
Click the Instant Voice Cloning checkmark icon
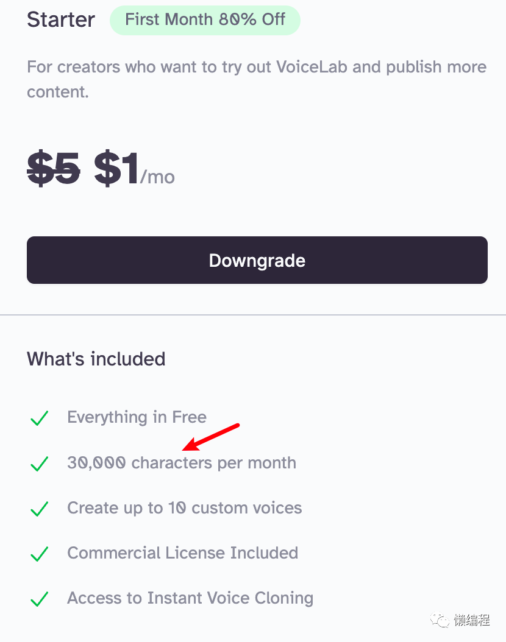40,599
